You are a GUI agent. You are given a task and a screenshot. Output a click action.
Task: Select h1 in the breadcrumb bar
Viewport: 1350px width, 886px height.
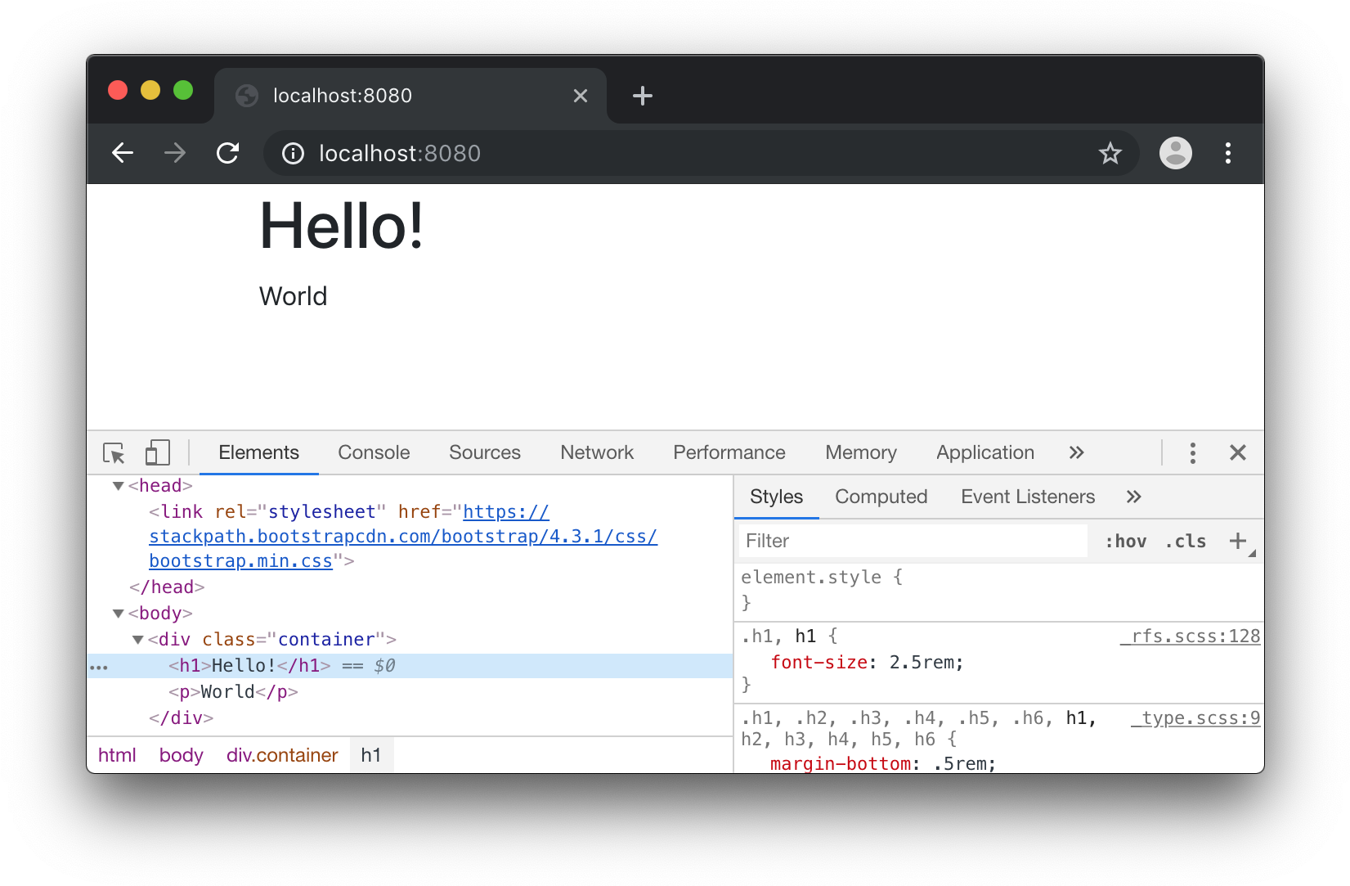pos(370,755)
